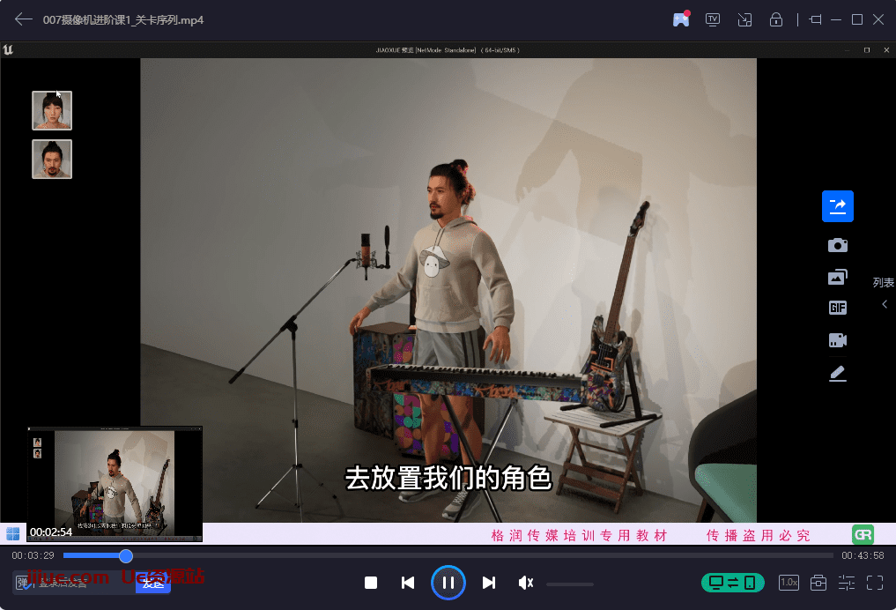Click the danmaku comment input field
Image resolution: width=896 pixels, height=610 pixels.
coord(75,582)
